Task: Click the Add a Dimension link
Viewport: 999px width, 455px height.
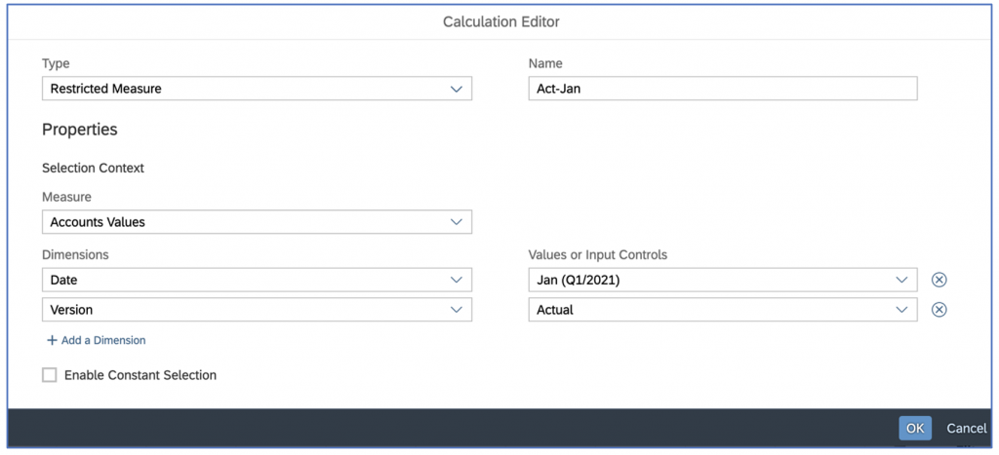Action: [x=103, y=340]
